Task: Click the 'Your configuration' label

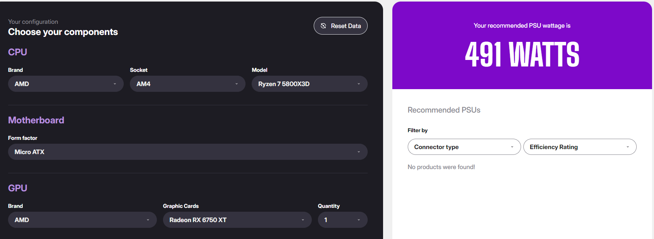Action: pos(33,22)
